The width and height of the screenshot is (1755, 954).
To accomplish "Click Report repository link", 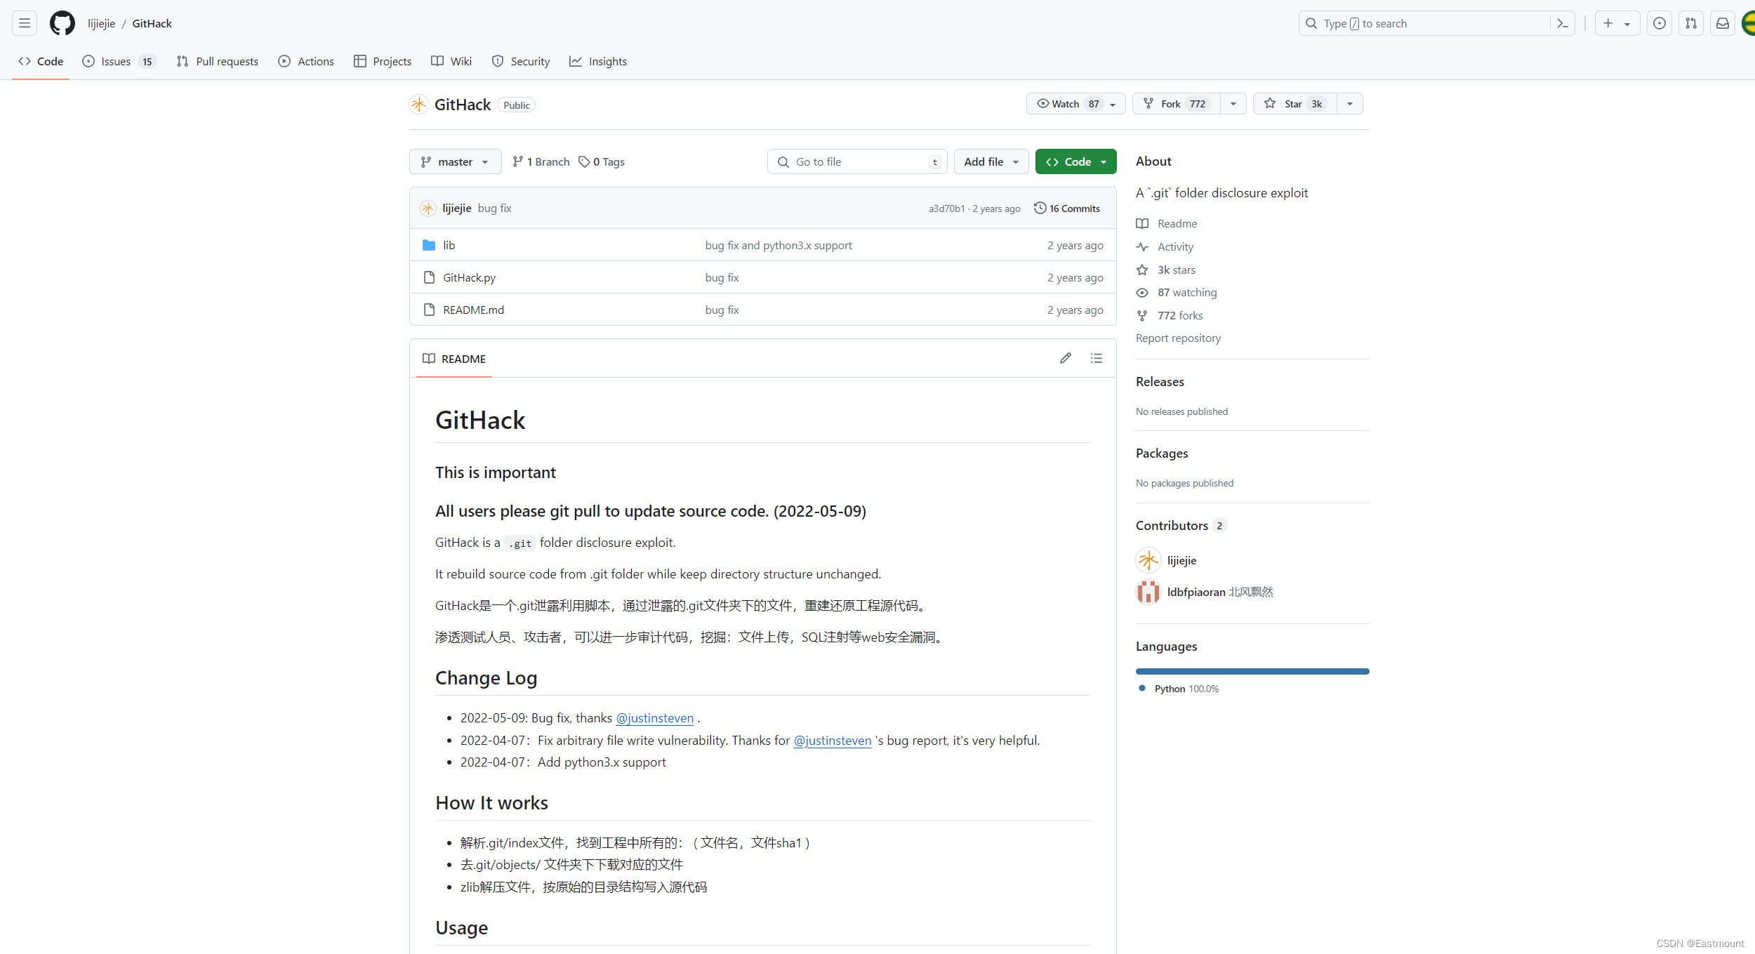I will tap(1178, 338).
